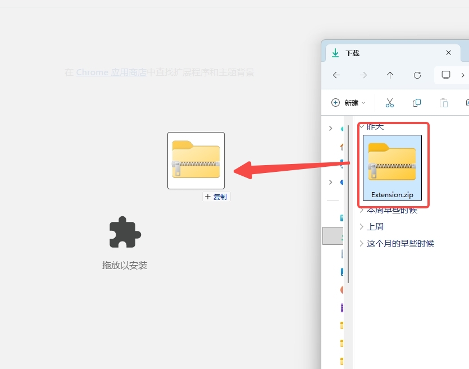Click the navigation pane vertical scrollbar
469x369 pixels.
click(x=348, y=202)
